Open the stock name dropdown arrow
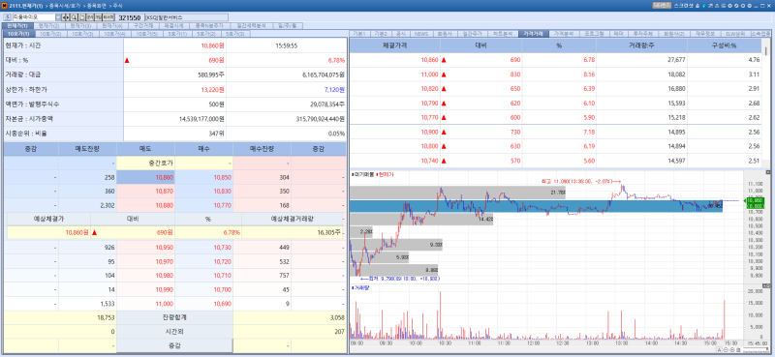This screenshot has width=775, height=357. [x=58, y=17]
